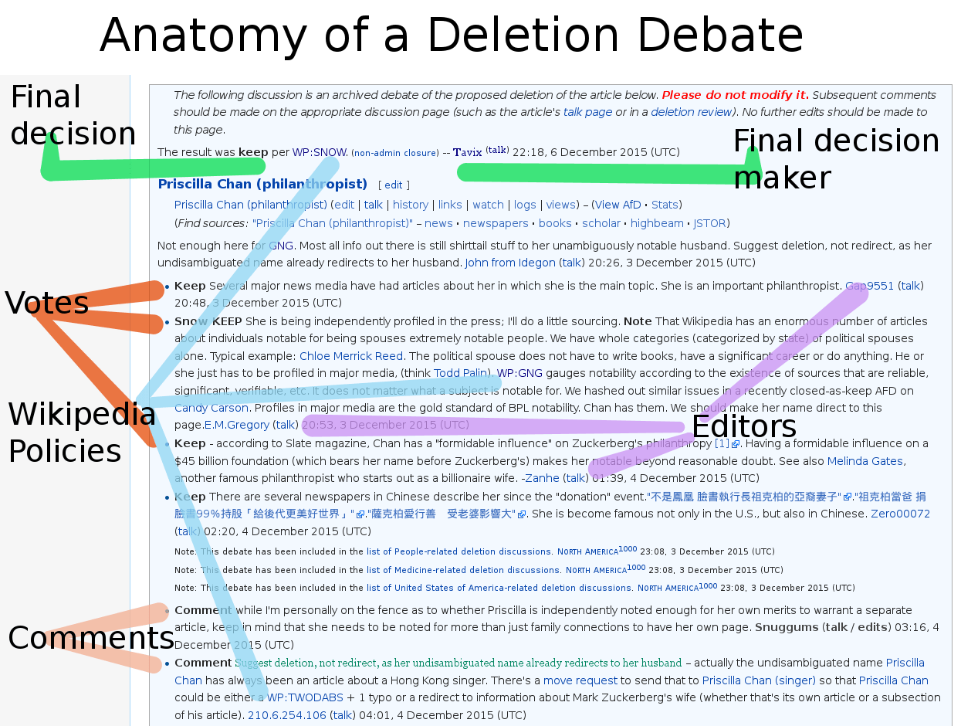Visit Zero00072's user page
Image resolution: width=961 pixels, height=726 pixels.
tap(900, 514)
